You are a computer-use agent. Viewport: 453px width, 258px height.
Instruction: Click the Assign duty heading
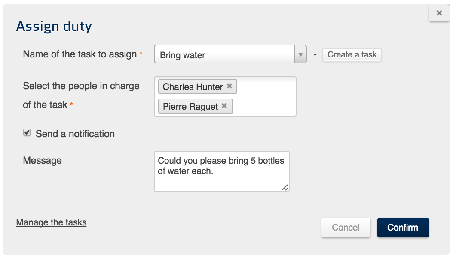[54, 27]
